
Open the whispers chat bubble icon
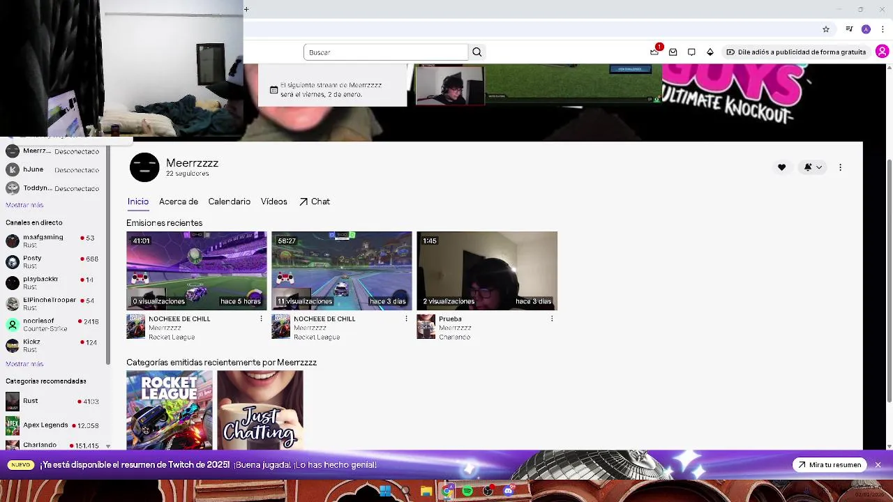coord(691,52)
